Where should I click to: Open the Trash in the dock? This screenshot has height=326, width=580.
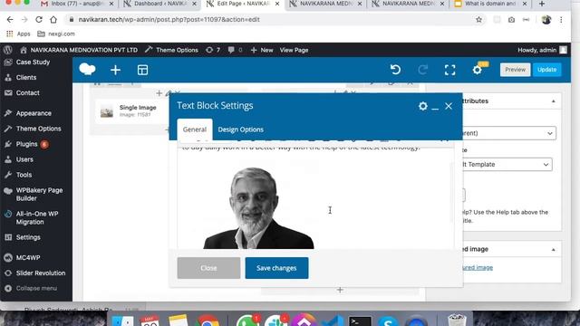457,320
